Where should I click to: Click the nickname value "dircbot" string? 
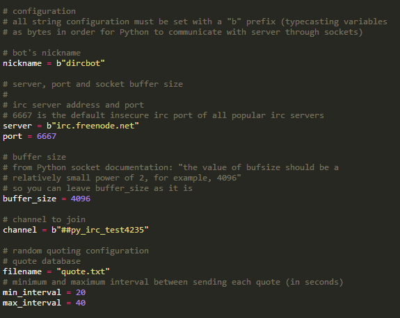click(x=81, y=63)
